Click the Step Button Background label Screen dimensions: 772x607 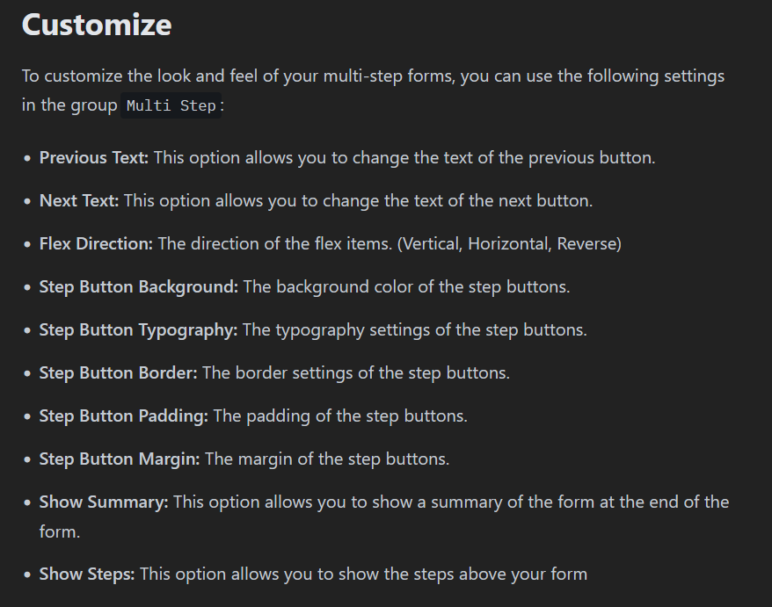(x=139, y=286)
